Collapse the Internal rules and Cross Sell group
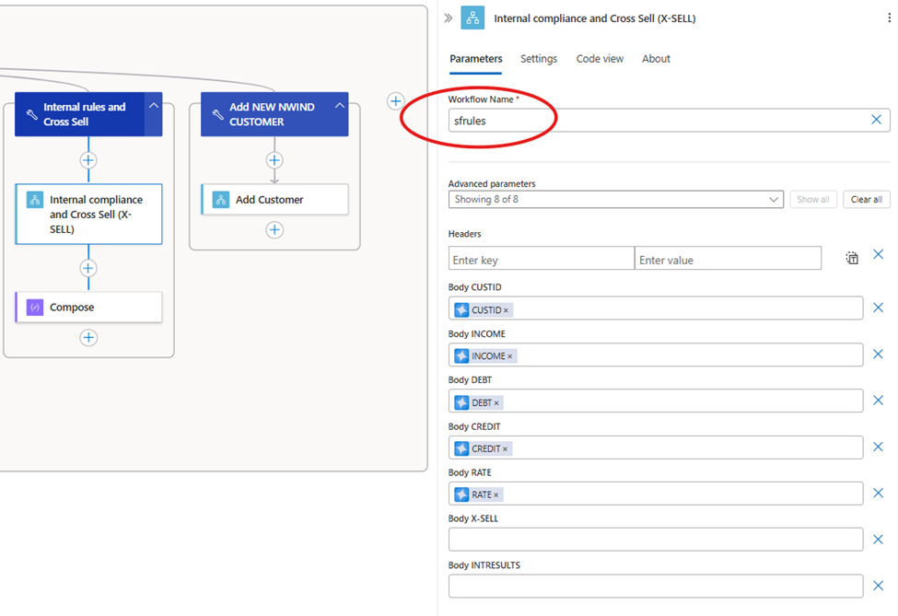 tap(154, 106)
